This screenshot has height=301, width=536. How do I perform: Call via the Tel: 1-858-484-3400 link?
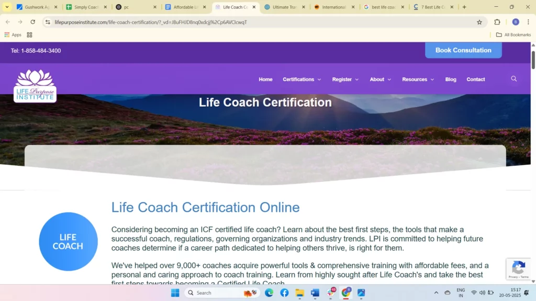tap(36, 51)
